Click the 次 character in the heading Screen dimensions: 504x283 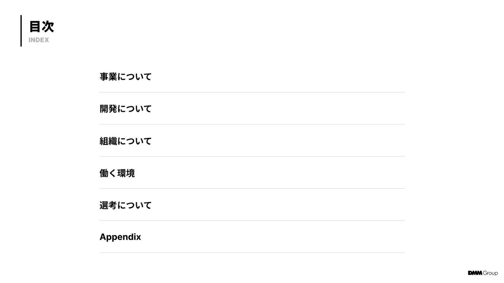click(x=48, y=27)
